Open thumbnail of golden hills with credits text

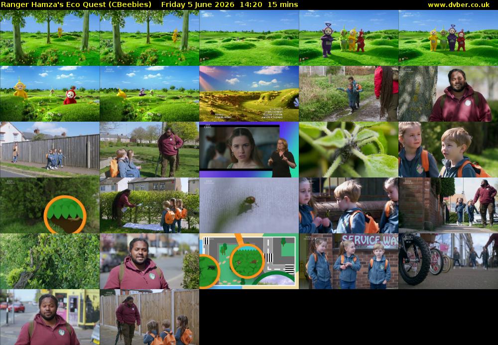point(249,94)
